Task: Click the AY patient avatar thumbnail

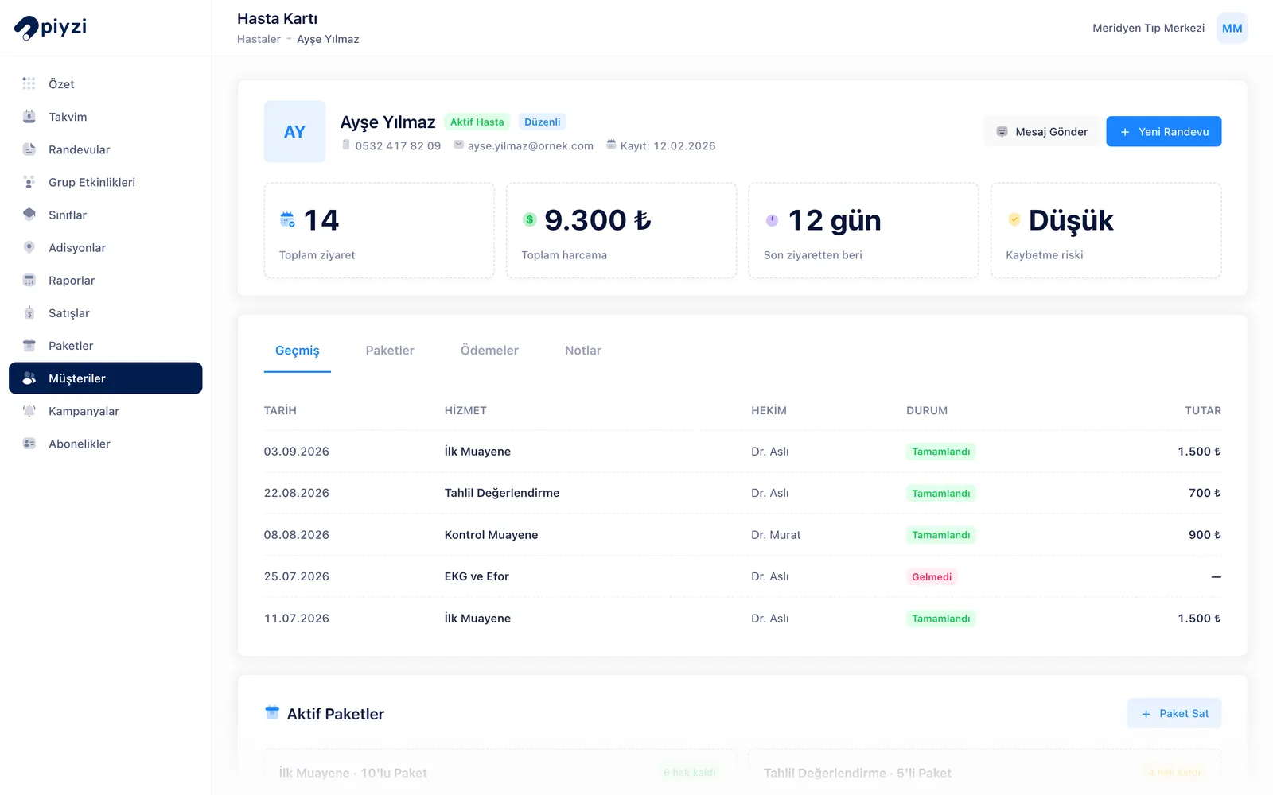Action: coord(294,132)
